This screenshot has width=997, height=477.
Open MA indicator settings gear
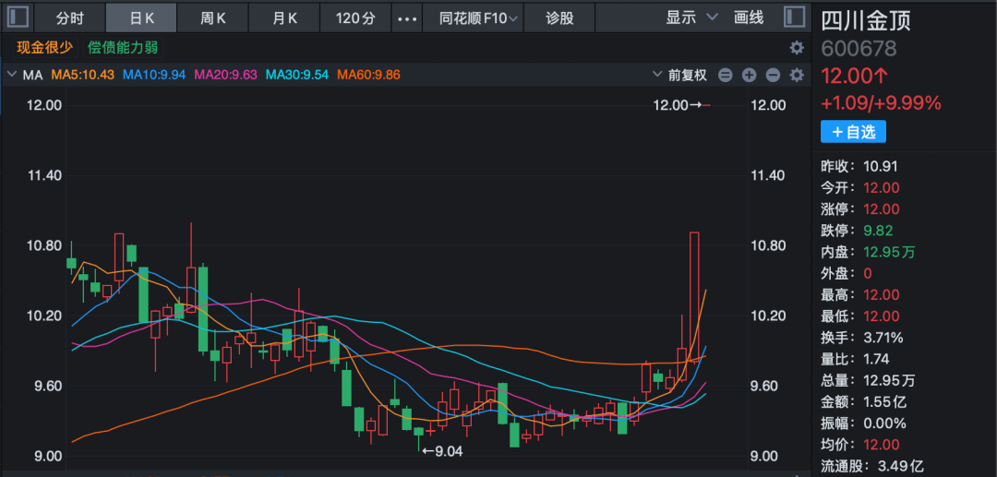click(797, 76)
